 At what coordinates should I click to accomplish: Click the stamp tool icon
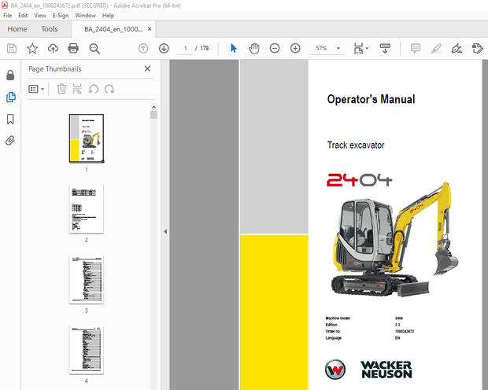coord(477,49)
